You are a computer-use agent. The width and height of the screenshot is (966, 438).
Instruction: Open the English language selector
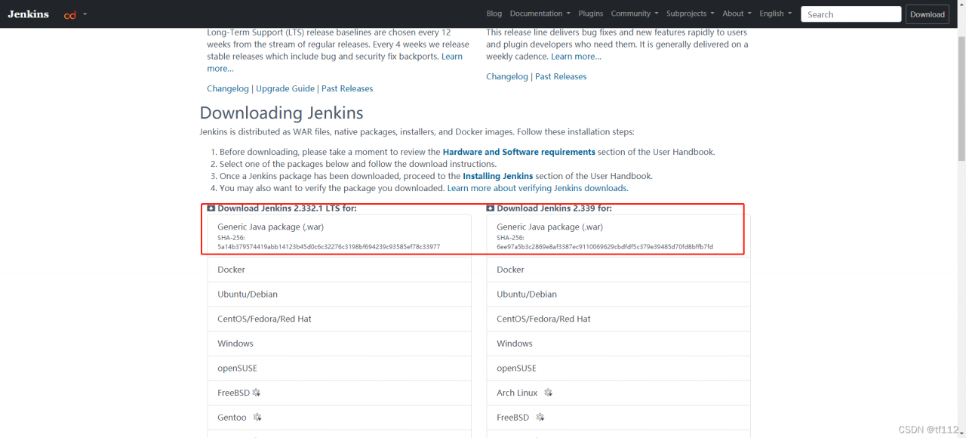click(x=775, y=14)
